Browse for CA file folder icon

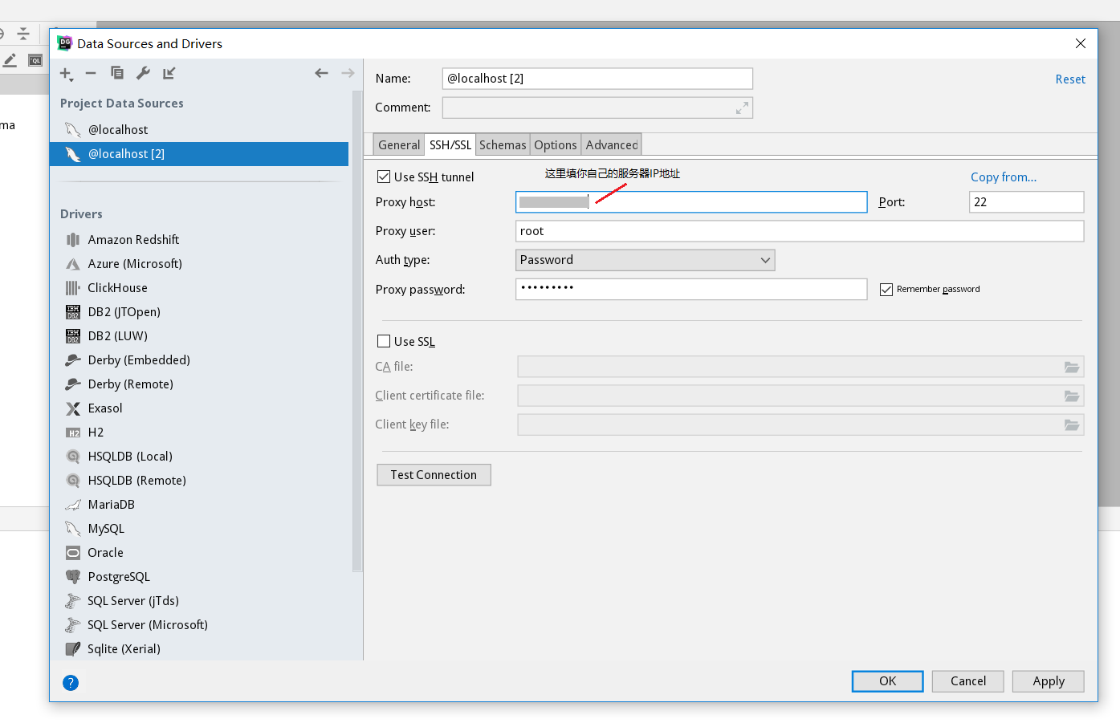[x=1072, y=367]
